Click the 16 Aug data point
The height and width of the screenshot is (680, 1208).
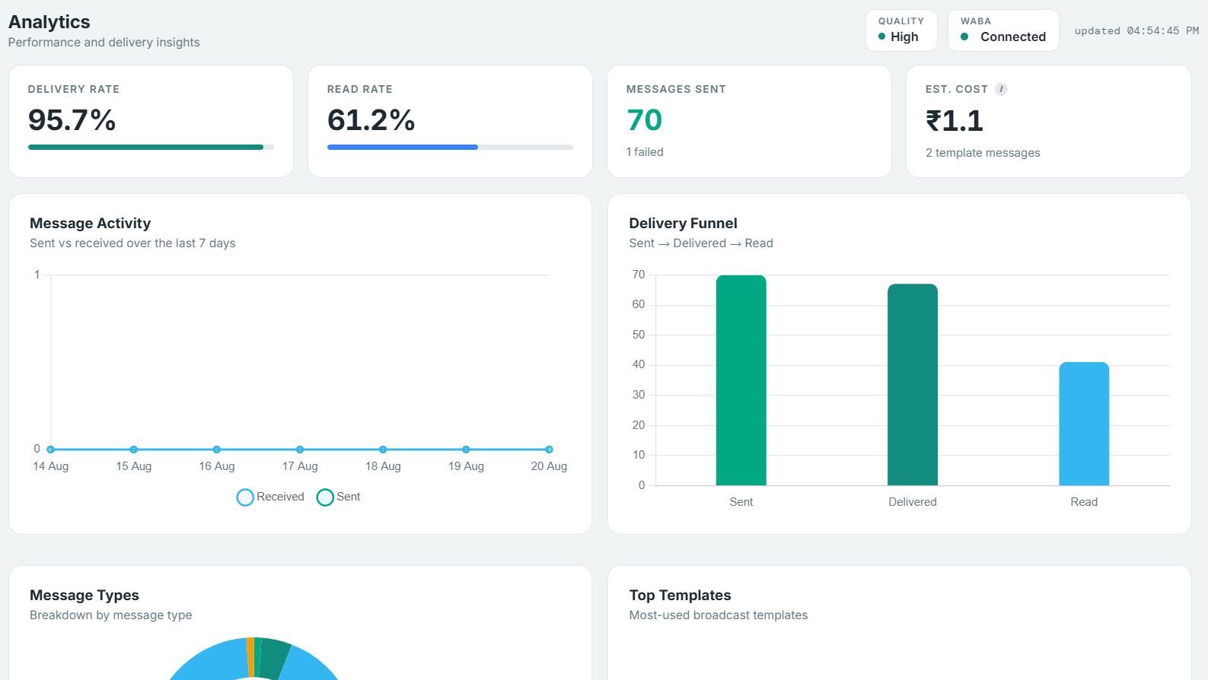217,450
